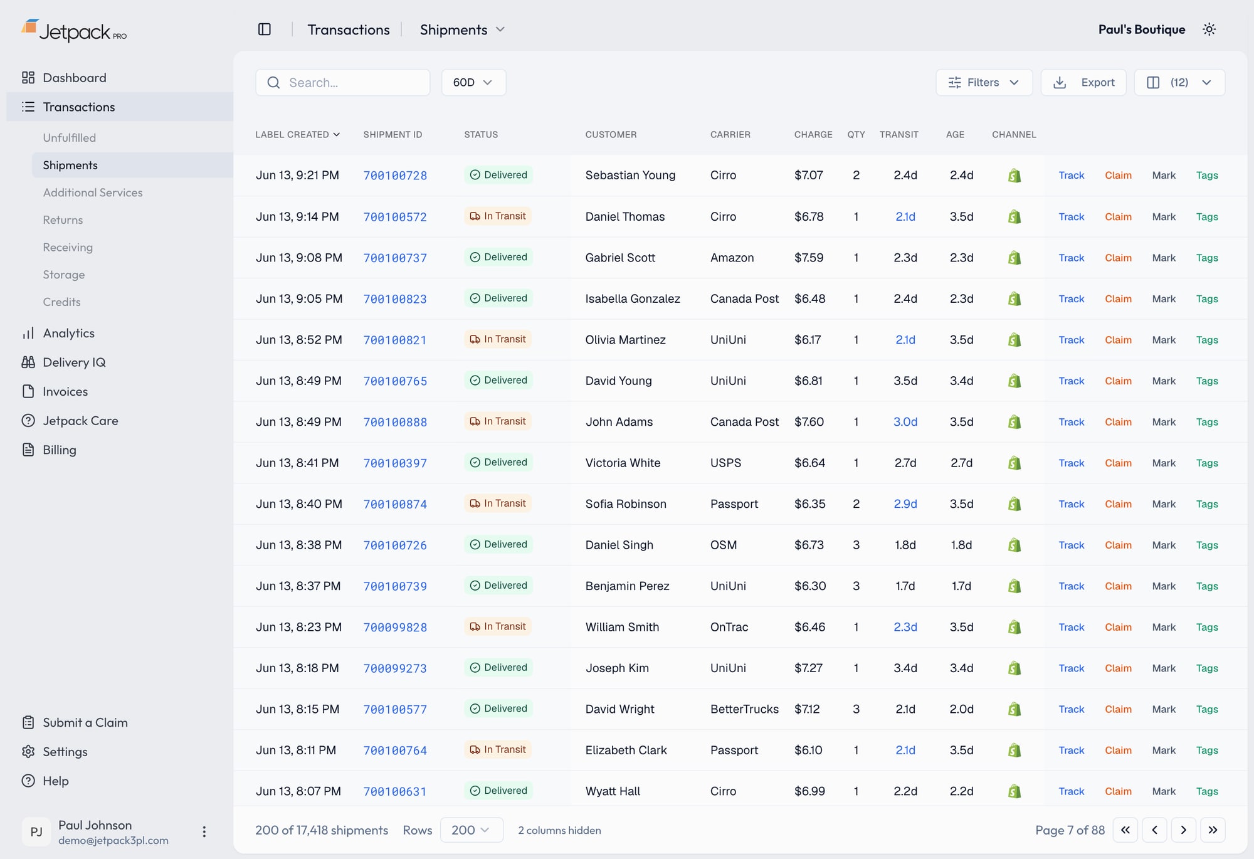Toggle the sidebar panel icon
This screenshot has height=859, width=1254.
point(264,29)
